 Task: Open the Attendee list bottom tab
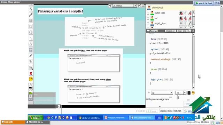pyautogui.click(x=38, y=122)
